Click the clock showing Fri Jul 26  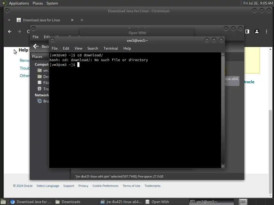[258, 3]
